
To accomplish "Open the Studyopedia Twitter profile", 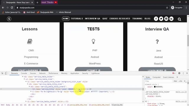I will coord(161,19).
